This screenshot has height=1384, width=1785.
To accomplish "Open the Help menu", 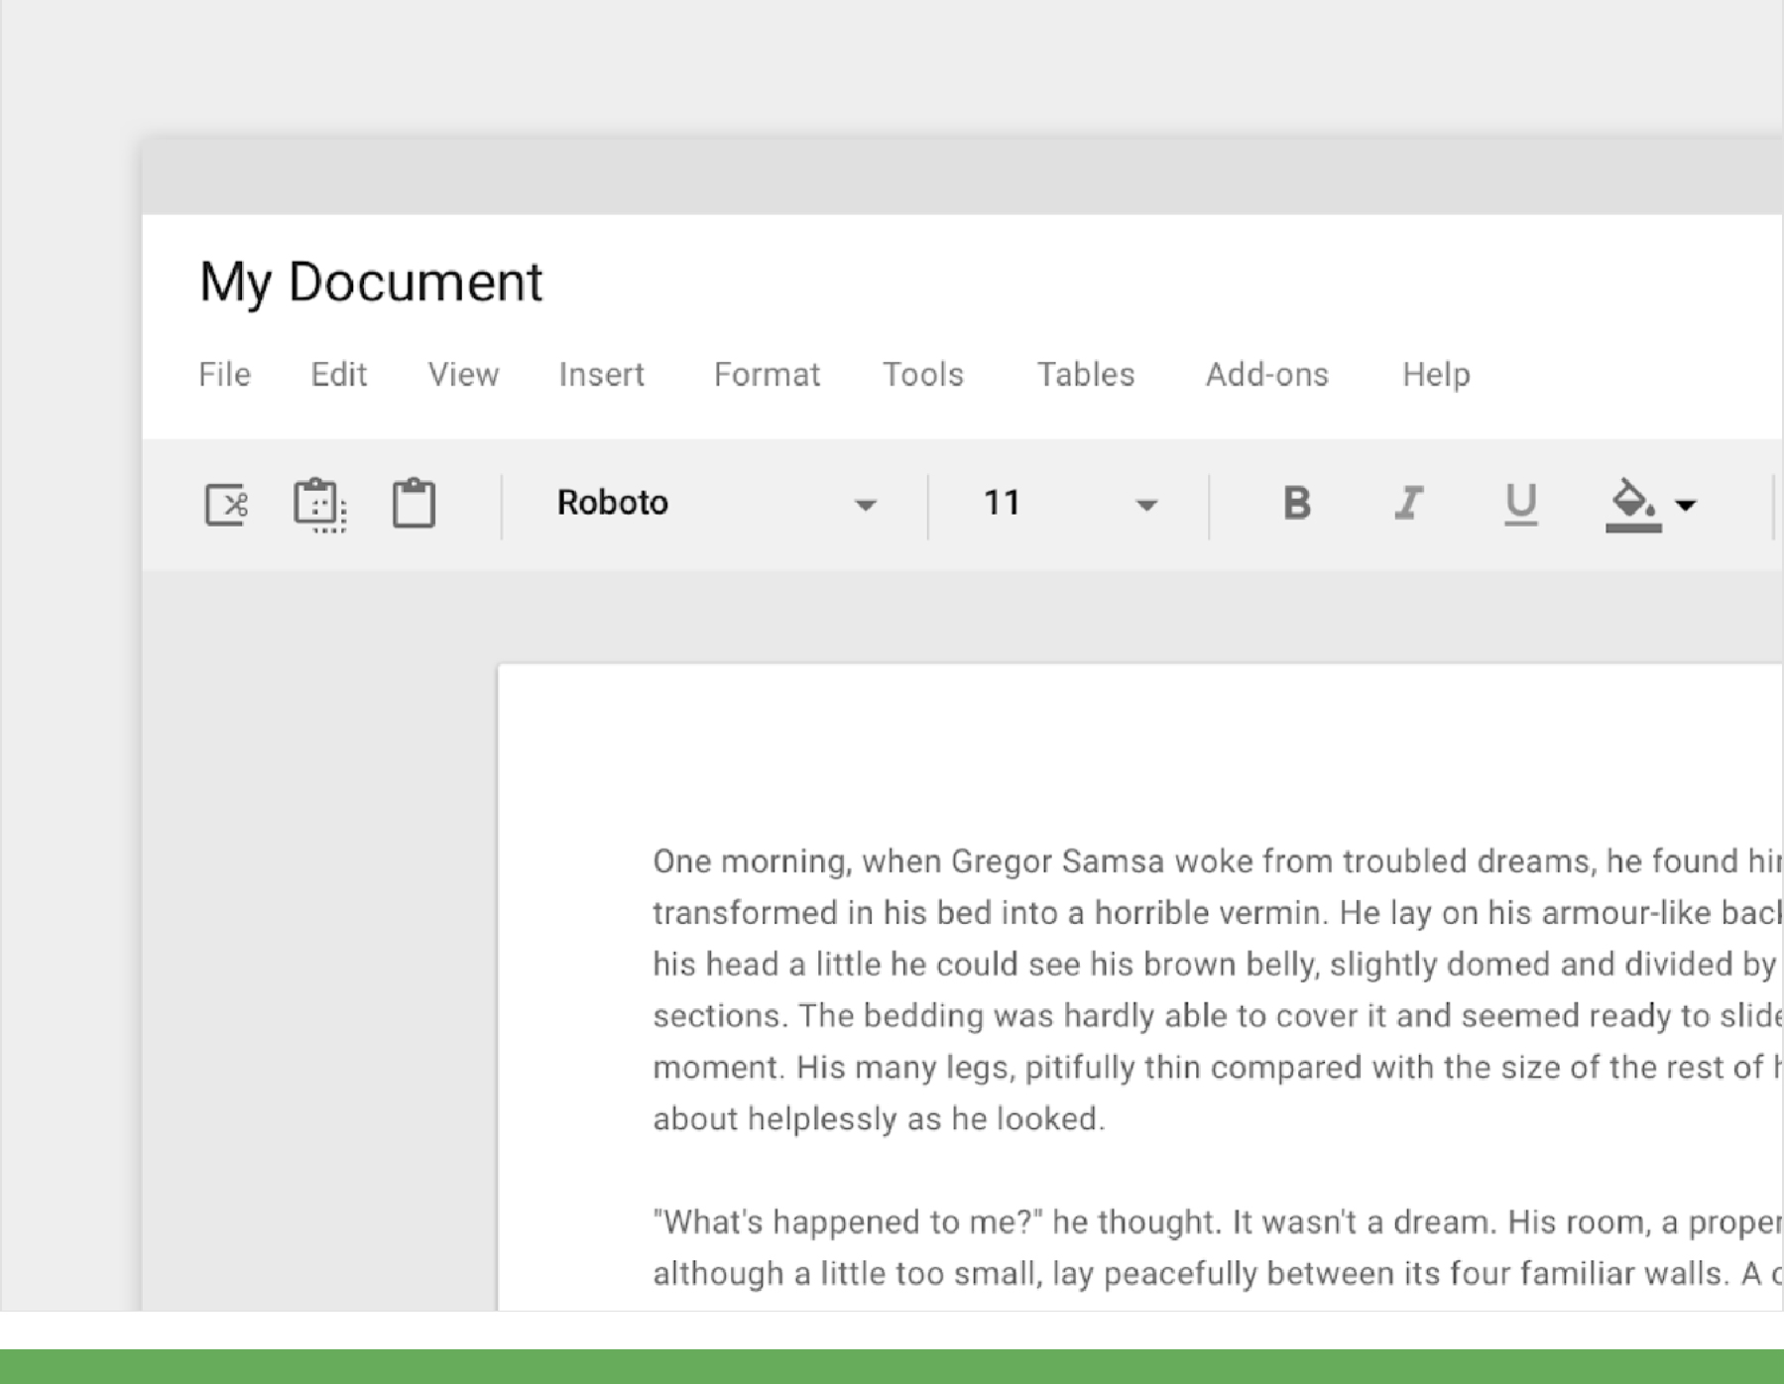I will coord(1436,375).
